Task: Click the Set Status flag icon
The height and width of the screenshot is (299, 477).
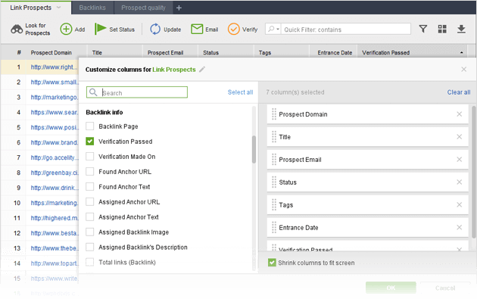Action: [x=100, y=29]
